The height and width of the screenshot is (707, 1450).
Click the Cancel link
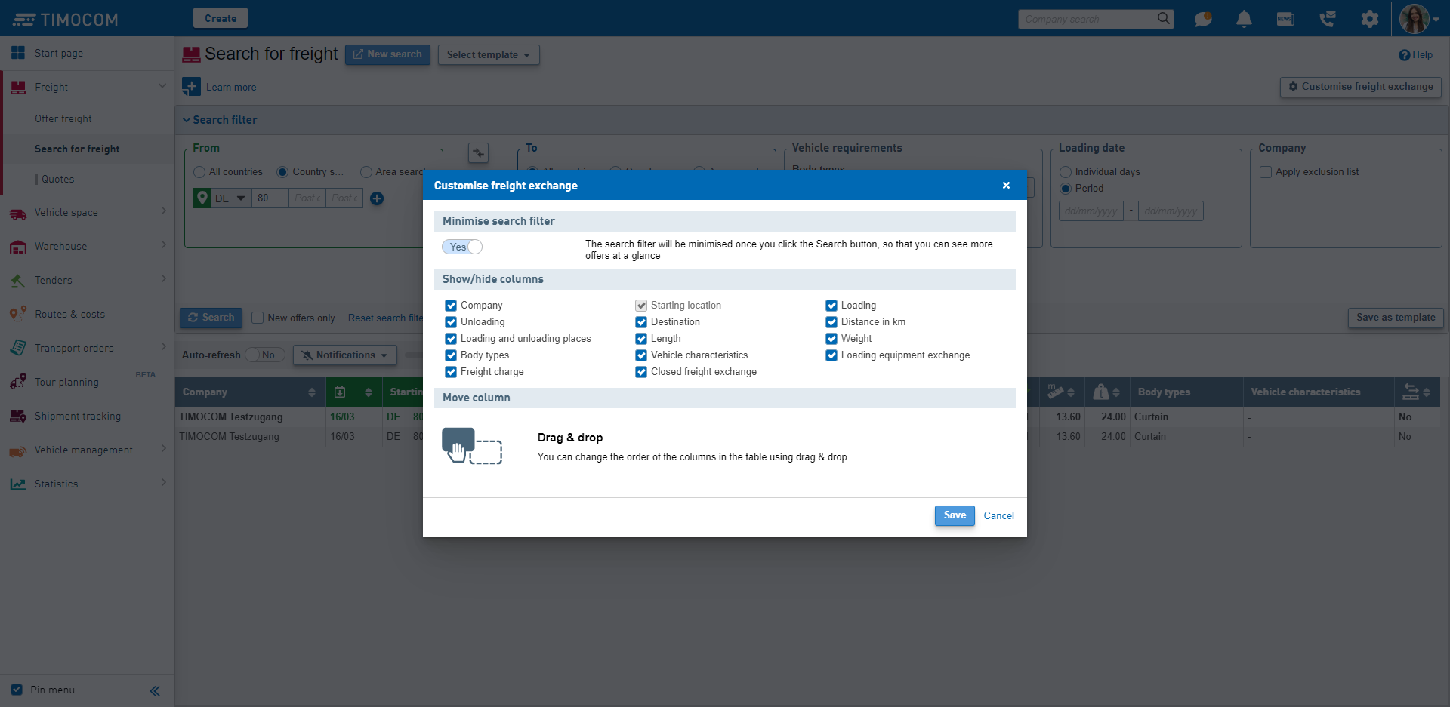998,515
